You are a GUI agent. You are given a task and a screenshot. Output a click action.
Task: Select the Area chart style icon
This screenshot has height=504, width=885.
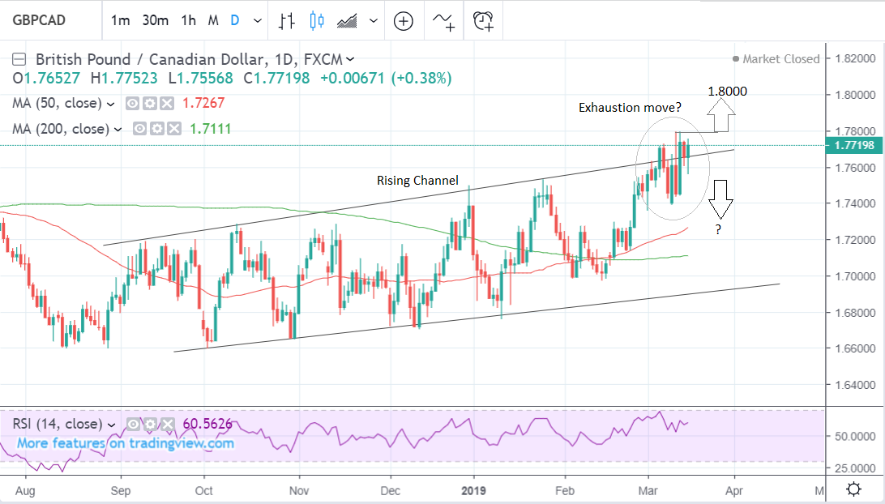348,20
